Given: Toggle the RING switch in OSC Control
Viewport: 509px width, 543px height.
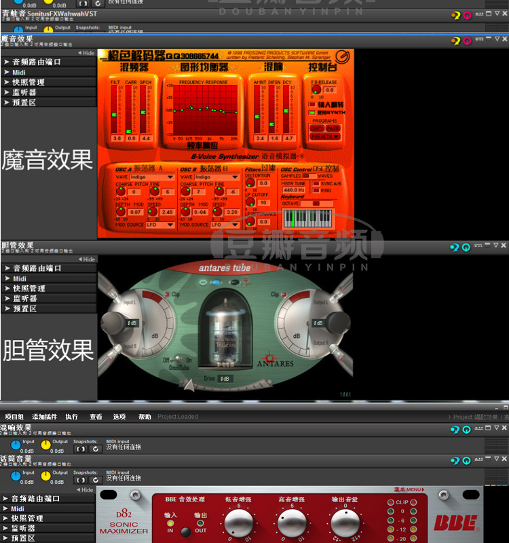Looking at the screenshot, I should (316, 191).
